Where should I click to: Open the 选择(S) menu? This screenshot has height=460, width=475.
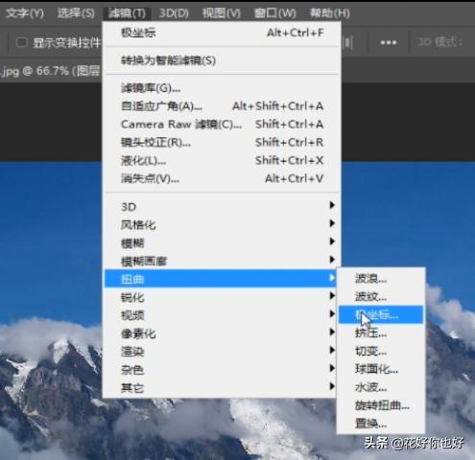[x=76, y=13]
